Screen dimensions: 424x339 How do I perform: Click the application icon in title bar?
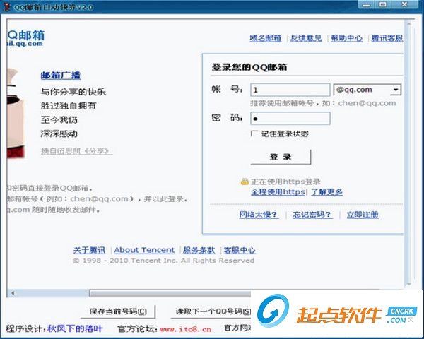6,7
